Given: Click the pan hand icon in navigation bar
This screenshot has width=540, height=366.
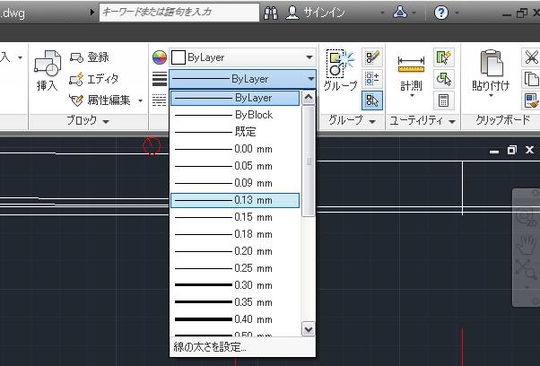Looking at the screenshot, I should click(526, 244).
